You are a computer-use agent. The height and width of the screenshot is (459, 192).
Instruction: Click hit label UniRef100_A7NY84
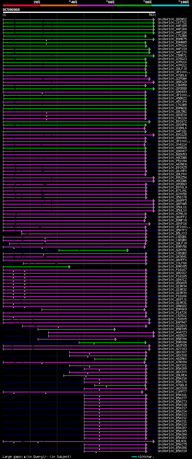(x=172, y=362)
